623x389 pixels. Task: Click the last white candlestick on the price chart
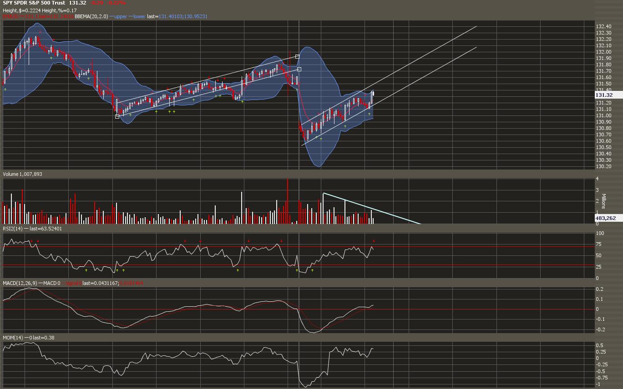coord(373,94)
